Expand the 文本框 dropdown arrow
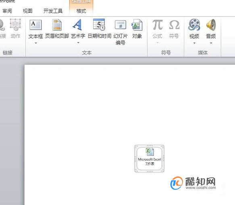The height and width of the screenshot is (205, 235). pos(36,43)
